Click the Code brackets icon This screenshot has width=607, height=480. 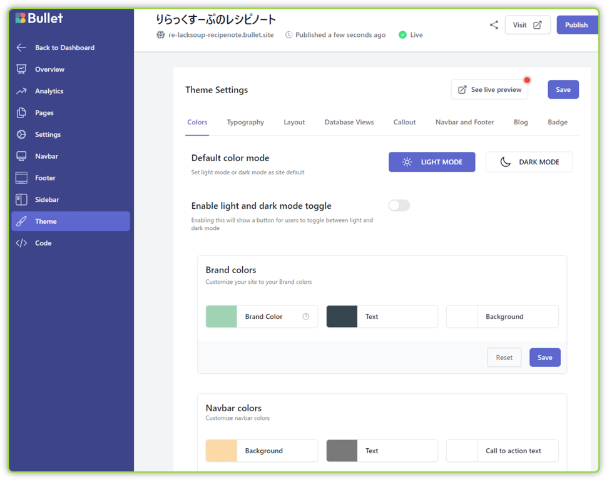coord(21,243)
